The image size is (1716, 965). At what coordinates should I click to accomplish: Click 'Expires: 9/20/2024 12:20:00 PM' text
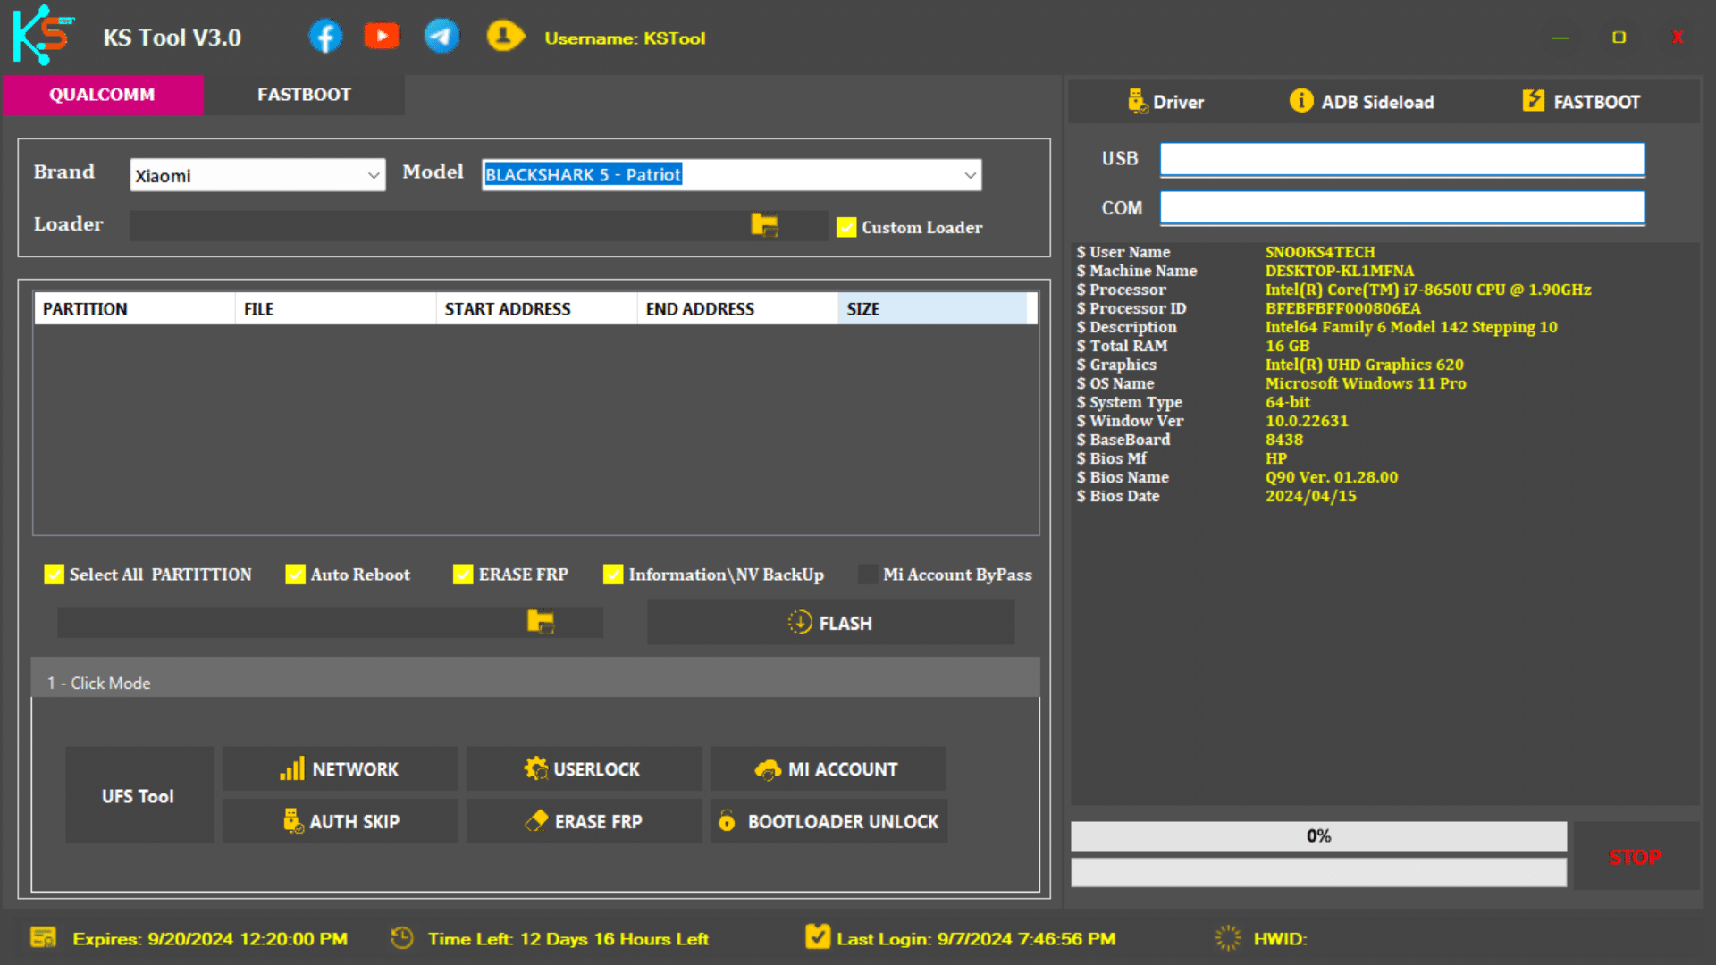[x=210, y=938]
